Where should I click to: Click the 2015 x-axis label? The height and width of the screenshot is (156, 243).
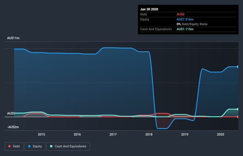point(41,134)
